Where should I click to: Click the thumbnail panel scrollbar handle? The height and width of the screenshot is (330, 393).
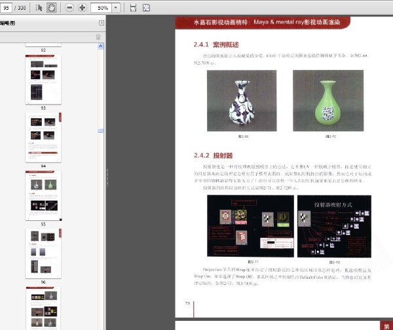[x=100, y=131]
